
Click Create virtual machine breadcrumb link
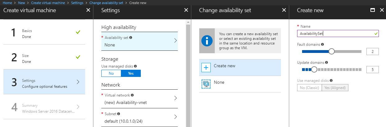pyautogui.click(x=48, y=3)
